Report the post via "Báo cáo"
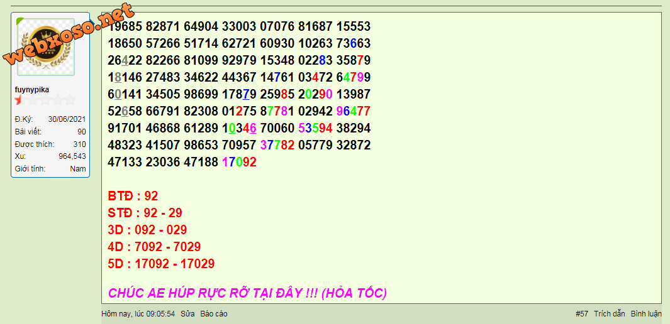The width and height of the screenshot is (670, 324). pyautogui.click(x=214, y=313)
